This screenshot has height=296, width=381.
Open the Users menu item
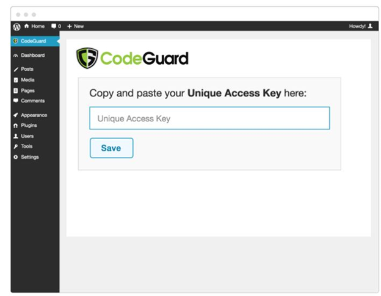click(27, 136)
